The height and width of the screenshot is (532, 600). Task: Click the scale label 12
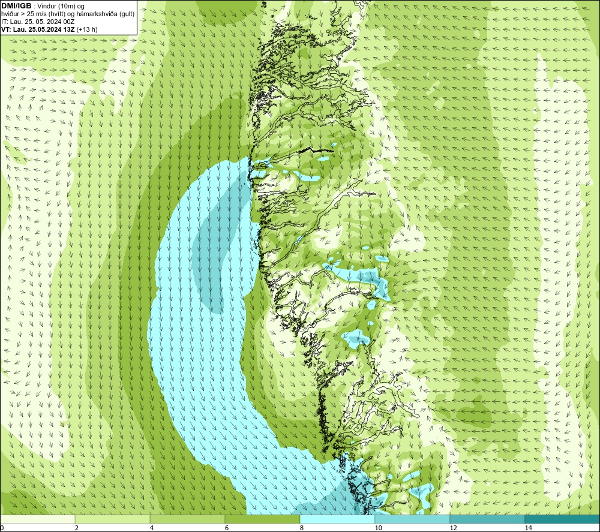coord(453,528)
